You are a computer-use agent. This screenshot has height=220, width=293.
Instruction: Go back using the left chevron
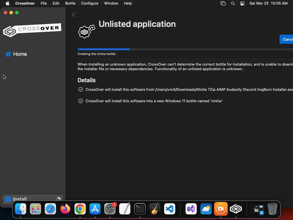pyautogui.click(x=74, y=15)
